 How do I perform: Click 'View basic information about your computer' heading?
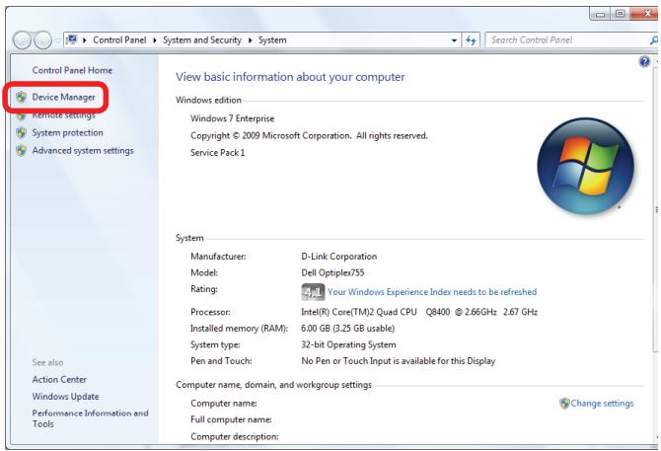coord(290,77)
